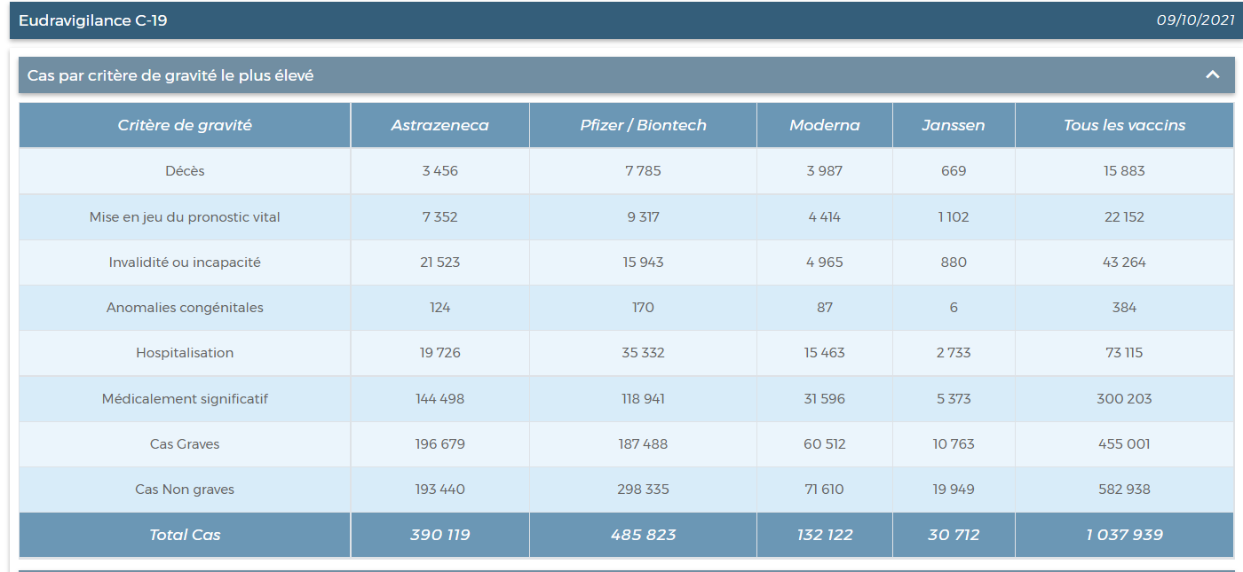Click the date 09/10/2021 in header
1243x572 pixels.
pos(1195,20)
